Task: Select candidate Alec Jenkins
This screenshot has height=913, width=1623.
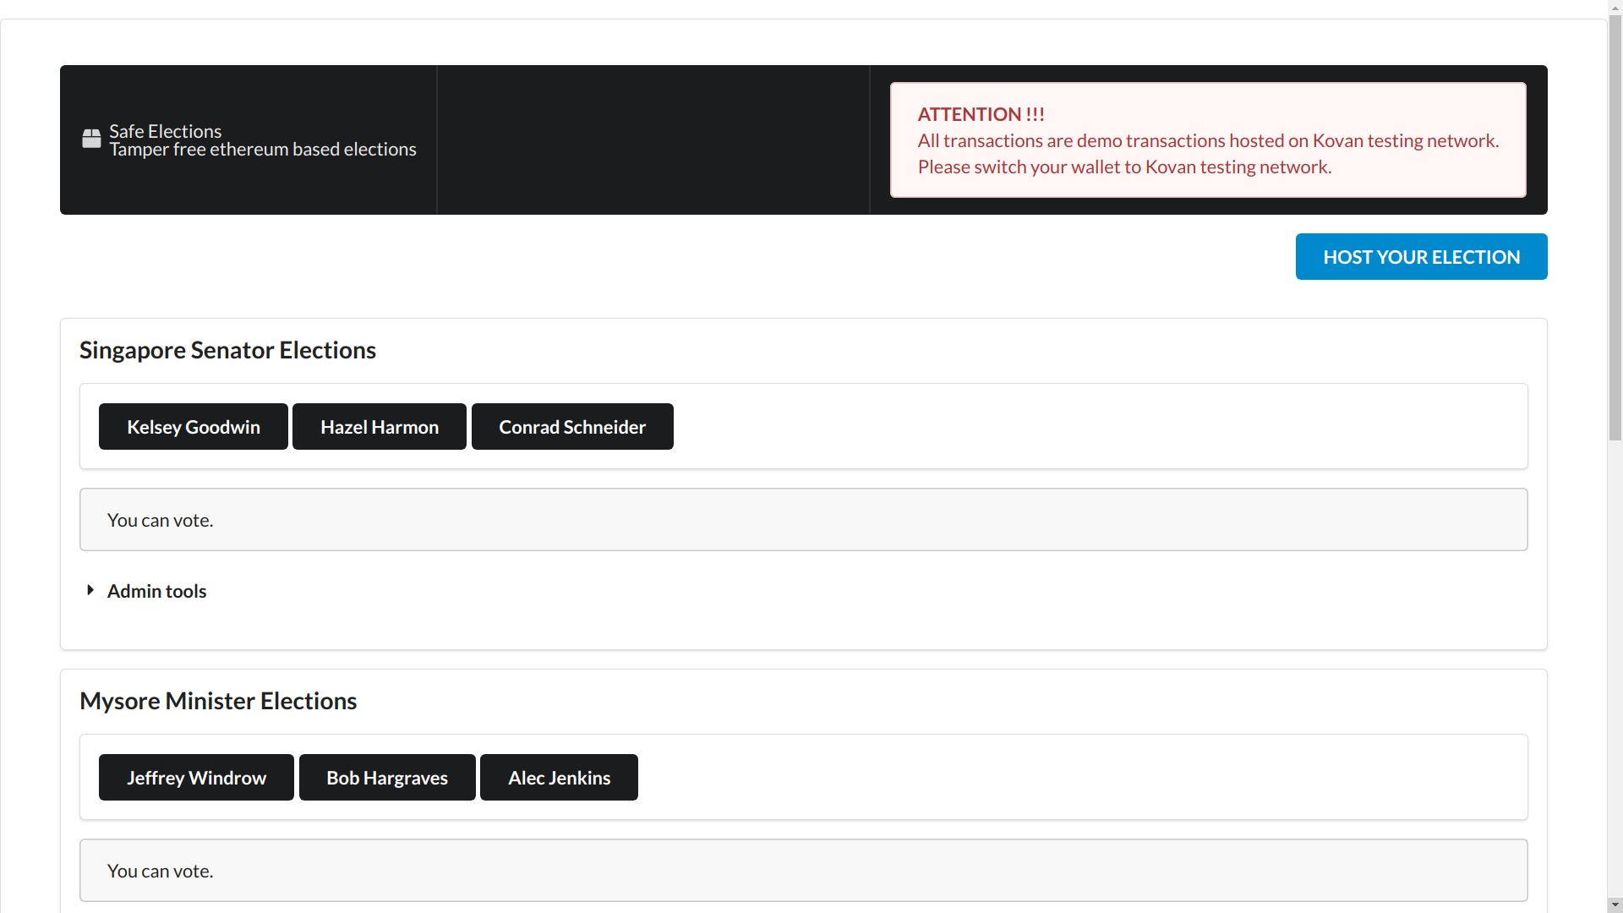Action: (559, 778)
